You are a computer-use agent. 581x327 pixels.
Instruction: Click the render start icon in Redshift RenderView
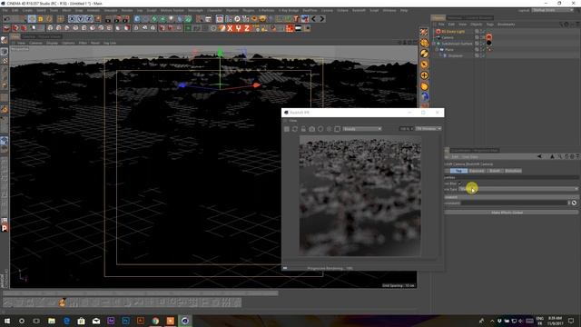point(287,129)
